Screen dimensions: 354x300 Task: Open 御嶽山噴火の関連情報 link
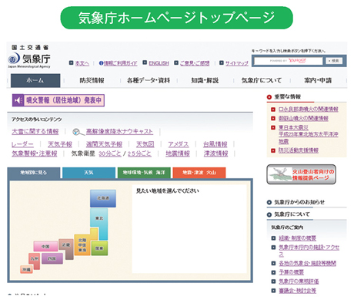[x=303, y=119]
